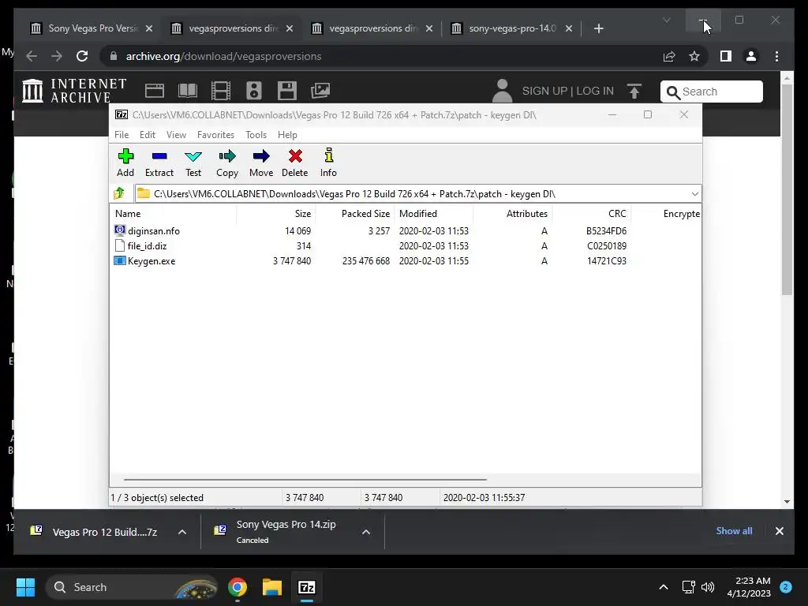
Task: Close the Chrome downloads bar
Action: [779, 531]
